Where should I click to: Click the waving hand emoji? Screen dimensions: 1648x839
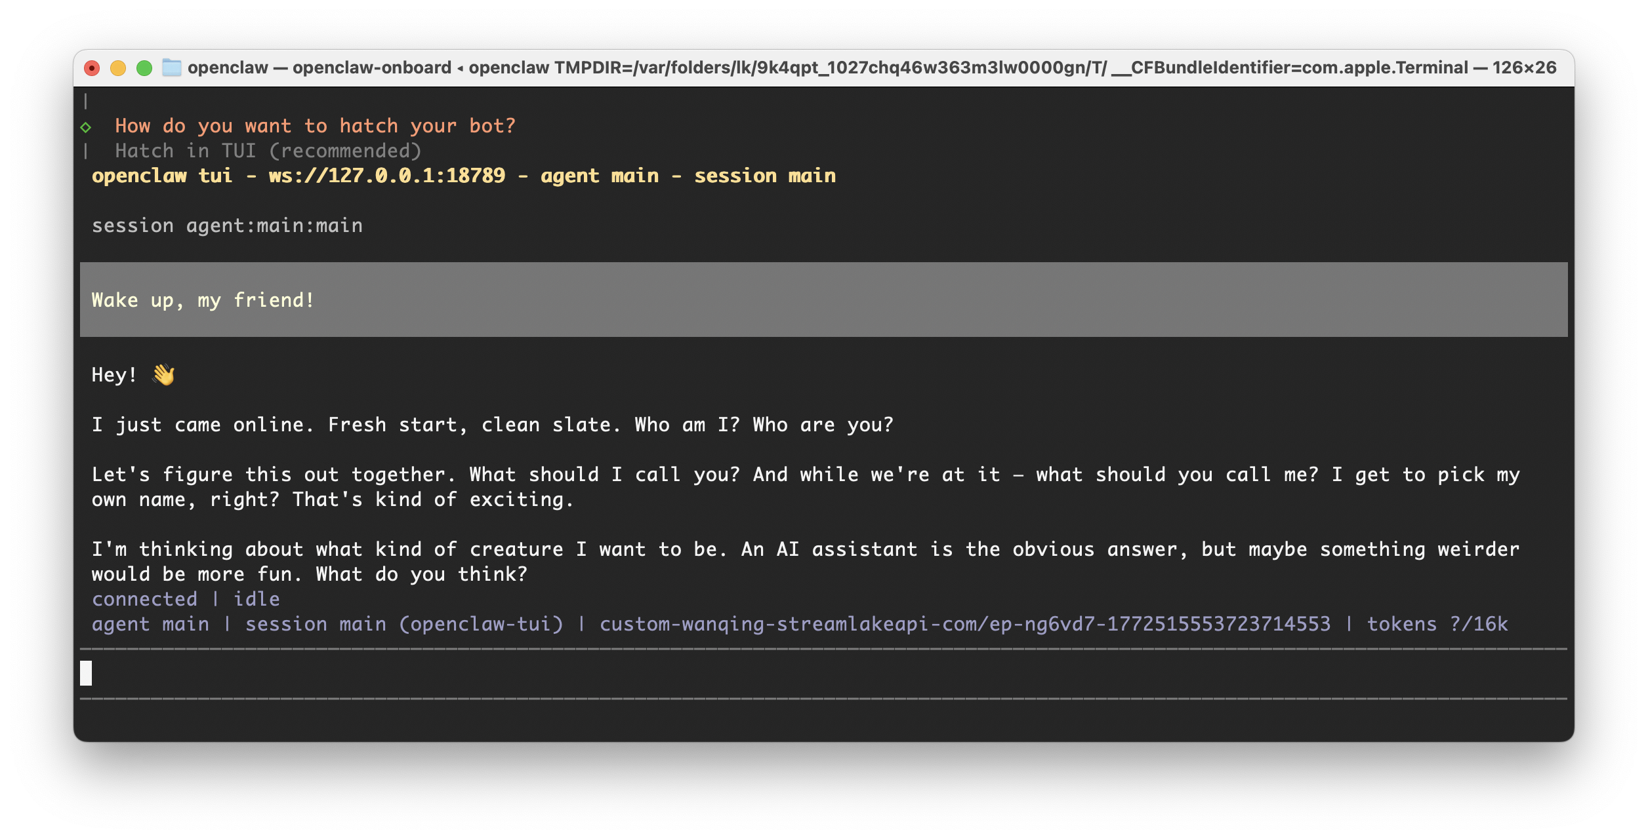(x=163, y=375)
